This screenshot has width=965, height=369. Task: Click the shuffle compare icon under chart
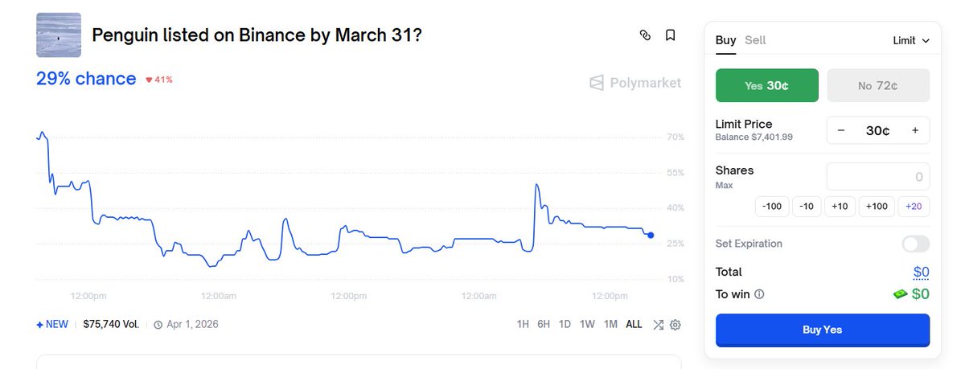coord(658,325)
